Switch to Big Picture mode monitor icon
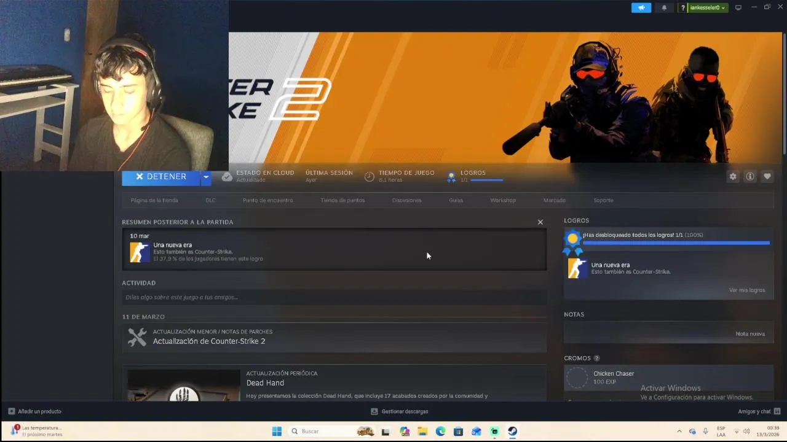 click(x=738, y=8)
